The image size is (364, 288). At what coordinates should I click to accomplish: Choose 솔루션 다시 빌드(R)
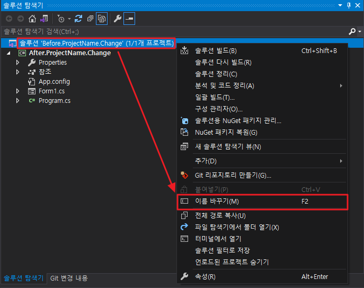pos(262,62)
